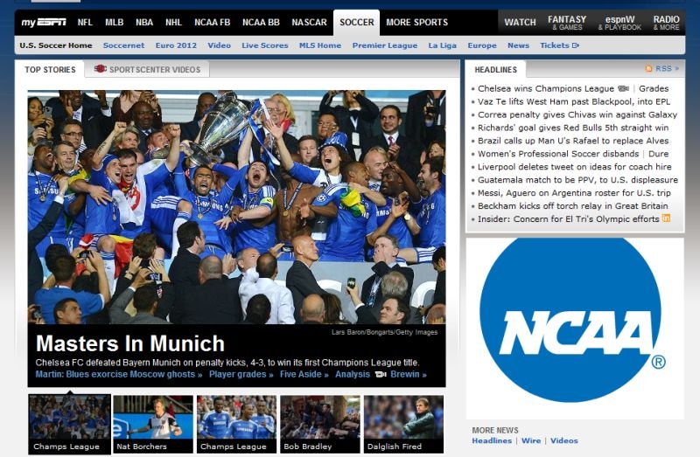The image size is (700, 457).
Task: Go to NCAA FB section
Action: 212,23
